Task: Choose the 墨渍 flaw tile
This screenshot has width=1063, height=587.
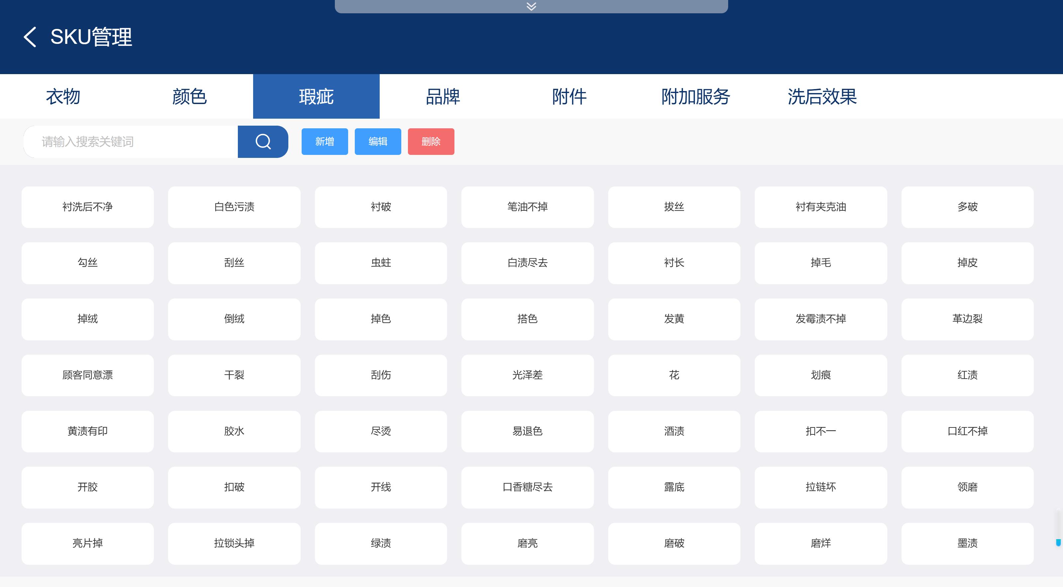Action: [967, 543]
